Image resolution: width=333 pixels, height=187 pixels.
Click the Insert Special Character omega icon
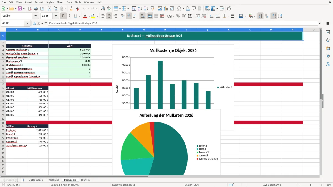[x=179, y=9]
